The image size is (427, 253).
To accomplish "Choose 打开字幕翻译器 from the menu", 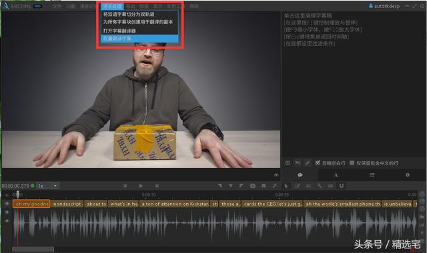I will (139, 31).
